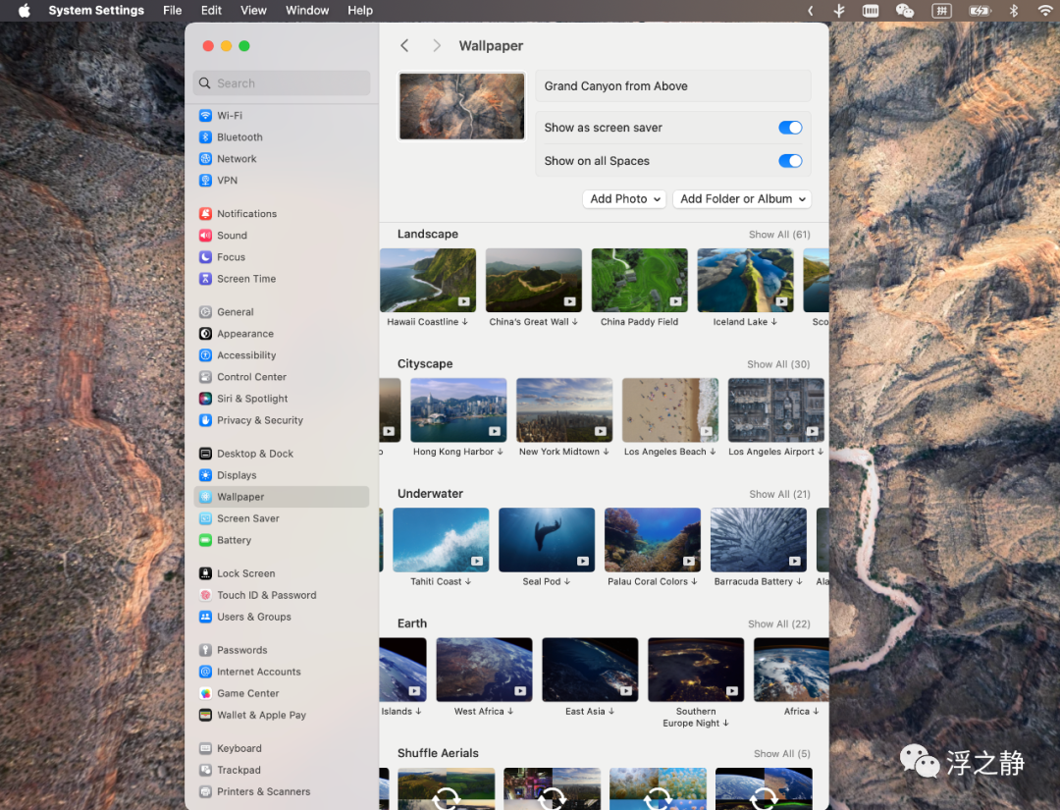The height and width of the screenshot is (810, 1060).
Task: Select the Seal Pod underwater wallpaper
Action: click(x=547, y=540)
